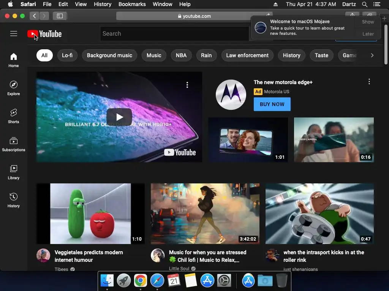Click the Little Soul channel avatar
The width and height of the screenshot is (389, 291).
click(x=158, y=255)
